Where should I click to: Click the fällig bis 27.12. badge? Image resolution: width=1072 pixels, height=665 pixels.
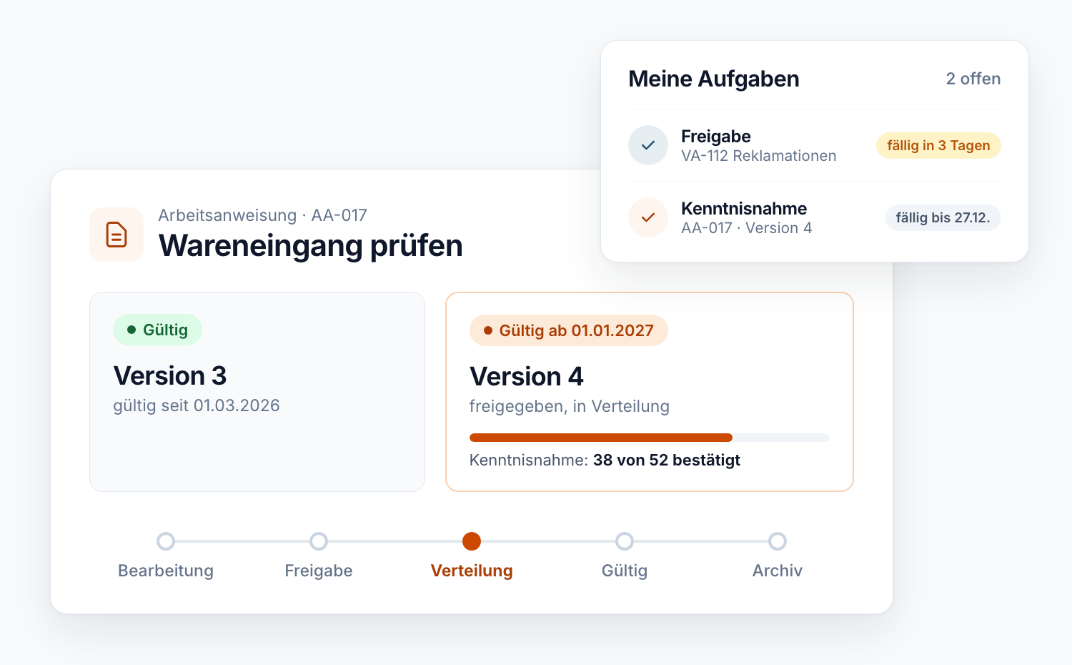click(943, 217)
